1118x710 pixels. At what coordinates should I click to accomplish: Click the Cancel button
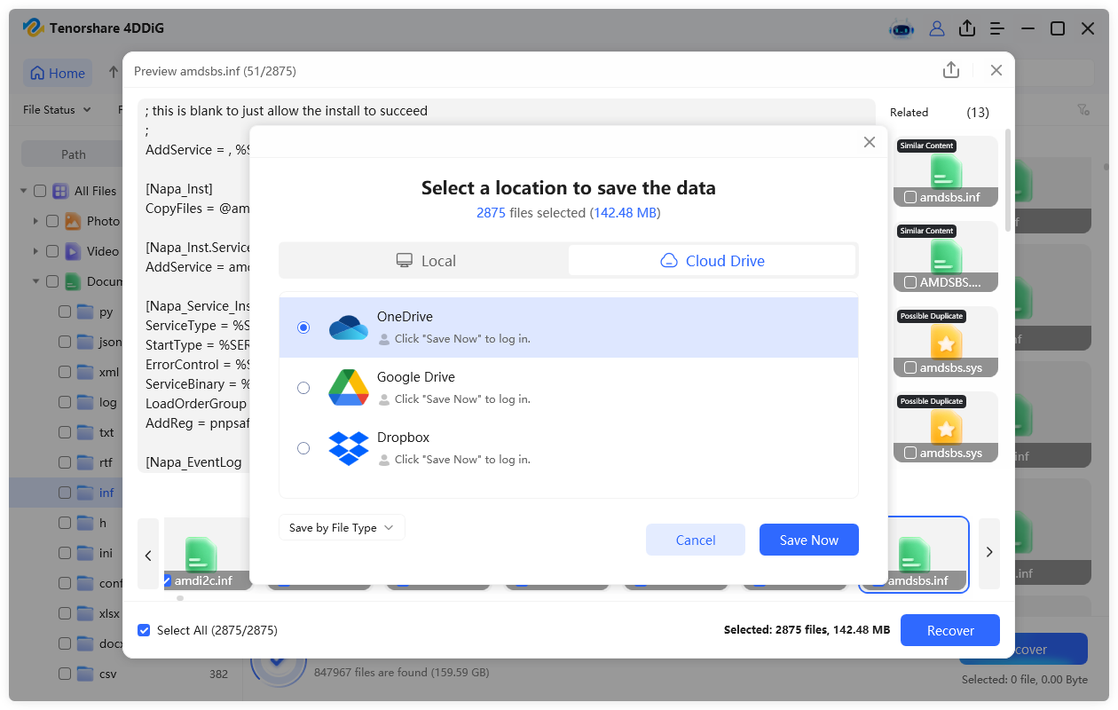click(696, 540)
